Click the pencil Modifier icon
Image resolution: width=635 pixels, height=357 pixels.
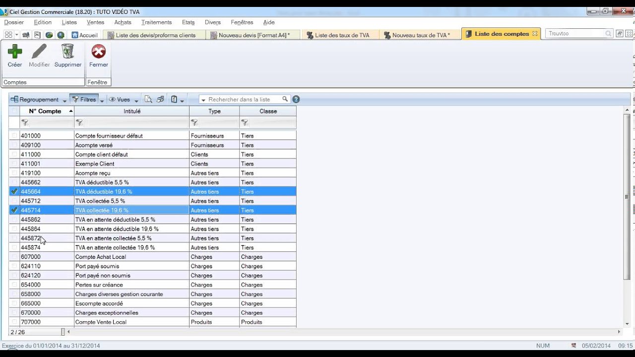tap(39, 51)
